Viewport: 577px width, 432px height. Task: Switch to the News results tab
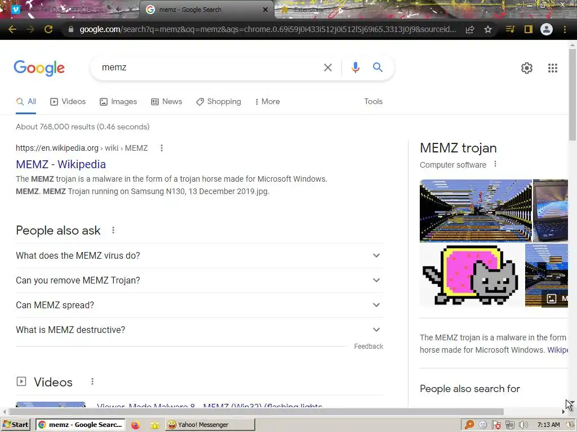(167, 101)
